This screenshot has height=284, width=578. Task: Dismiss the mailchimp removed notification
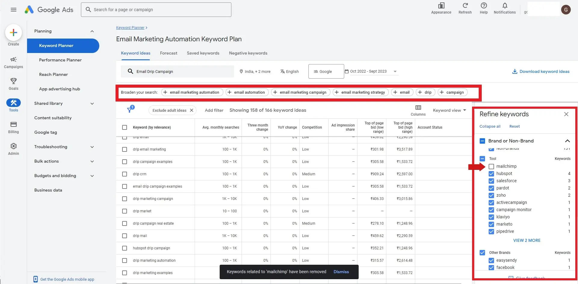tap(341, 272)
